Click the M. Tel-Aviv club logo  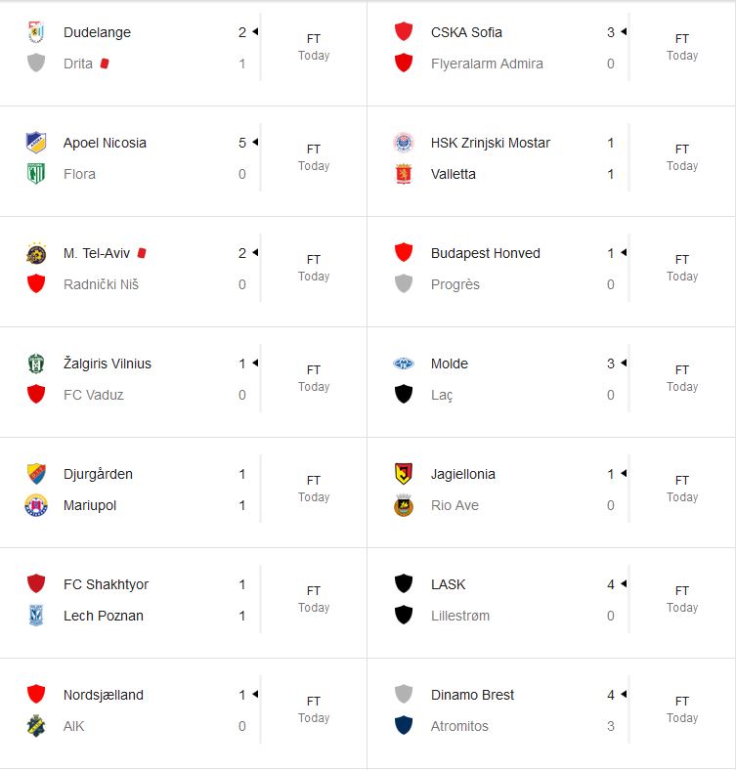click(x=36, y=253)
